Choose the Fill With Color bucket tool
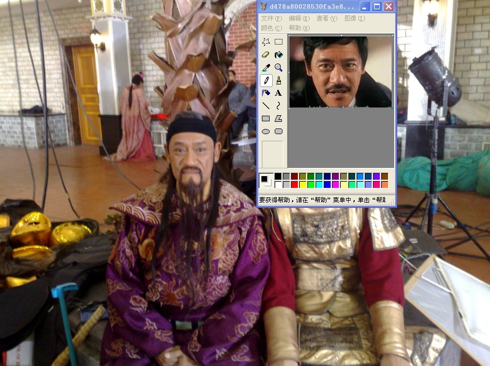490x366 pixels. pos(278,55)
